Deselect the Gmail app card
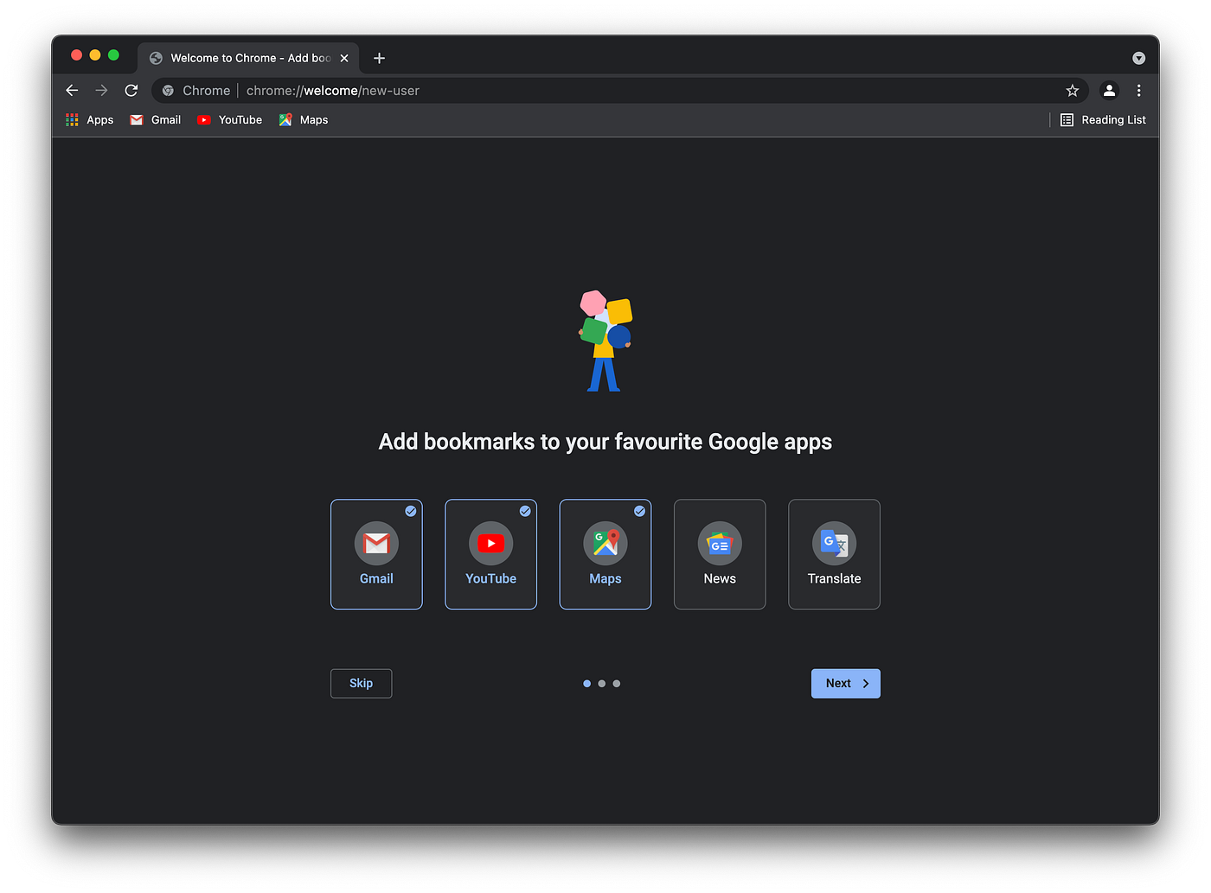Viewport: 1211px width, 893px height. point(376,554)
